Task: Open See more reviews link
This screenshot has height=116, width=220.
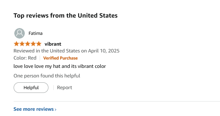Action: pyautogui.click(x=35, y=109)
